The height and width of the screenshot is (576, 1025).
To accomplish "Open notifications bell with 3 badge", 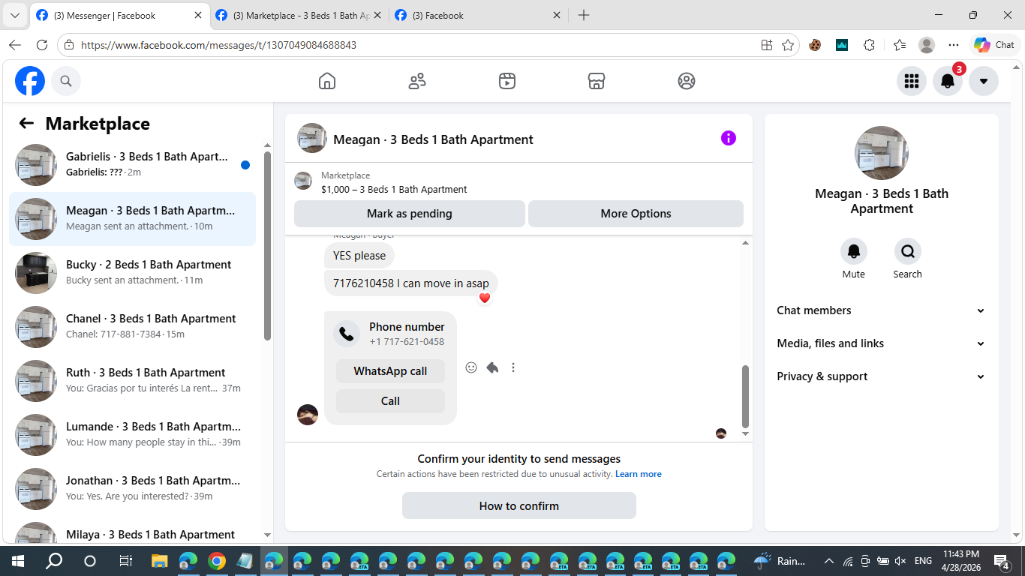I will click(x=948, y=81).
